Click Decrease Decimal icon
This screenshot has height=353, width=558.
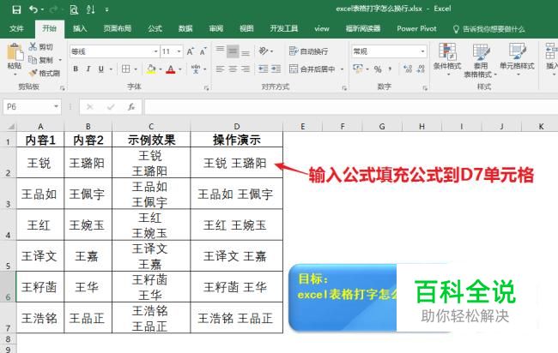(x=421, y=69)
